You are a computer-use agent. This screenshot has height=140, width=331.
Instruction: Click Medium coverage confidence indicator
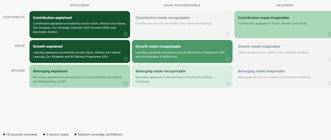(98, 134)
